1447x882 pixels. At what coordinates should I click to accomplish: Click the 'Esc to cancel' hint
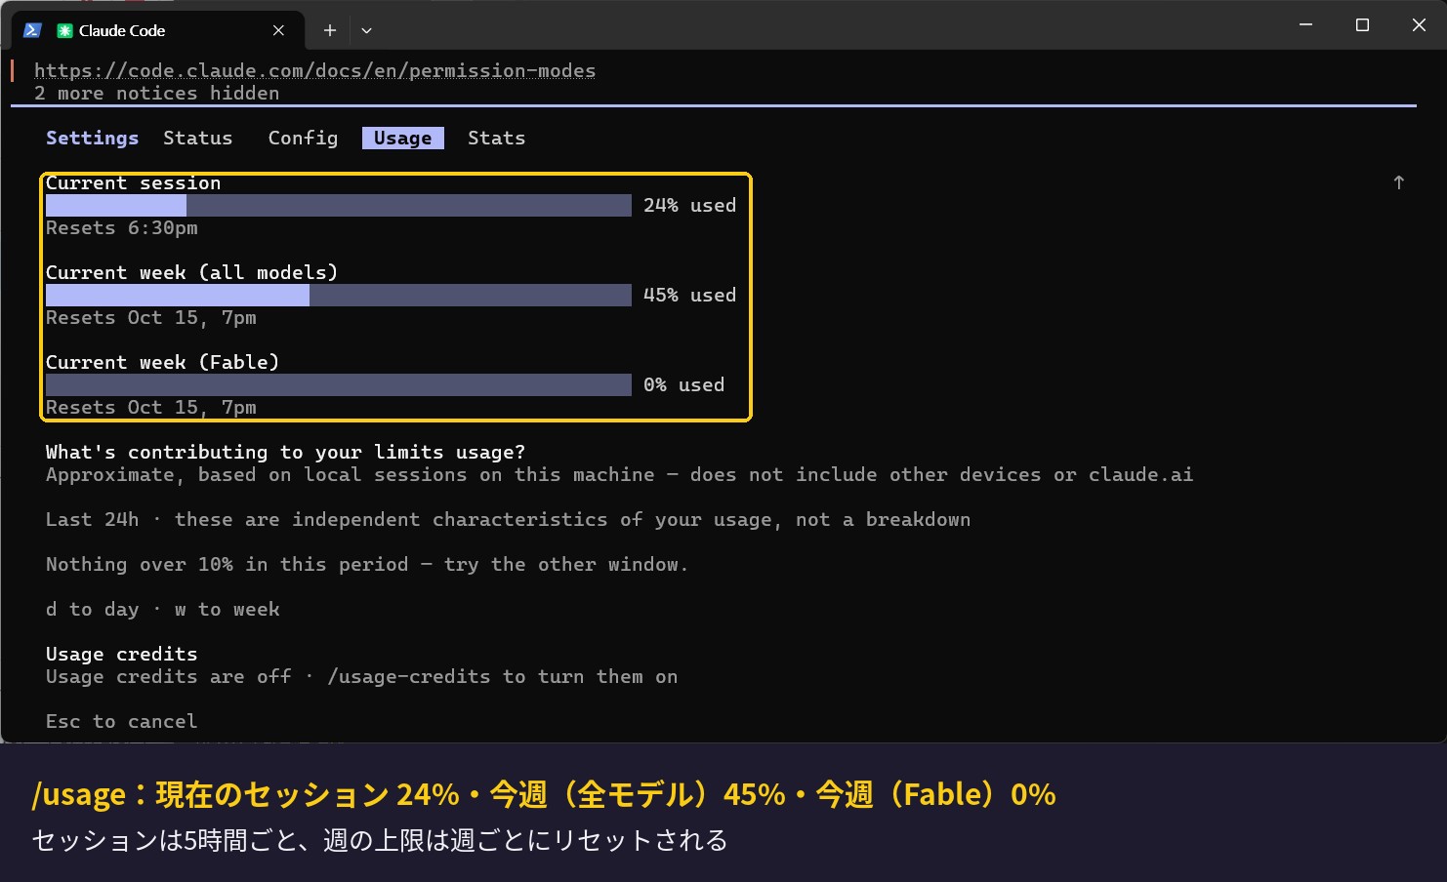pyautogui.click(x=121, y=721)
